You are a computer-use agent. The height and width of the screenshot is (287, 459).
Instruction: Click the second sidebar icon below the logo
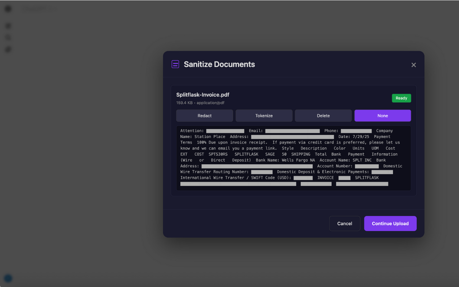click(x=8, y=38)
